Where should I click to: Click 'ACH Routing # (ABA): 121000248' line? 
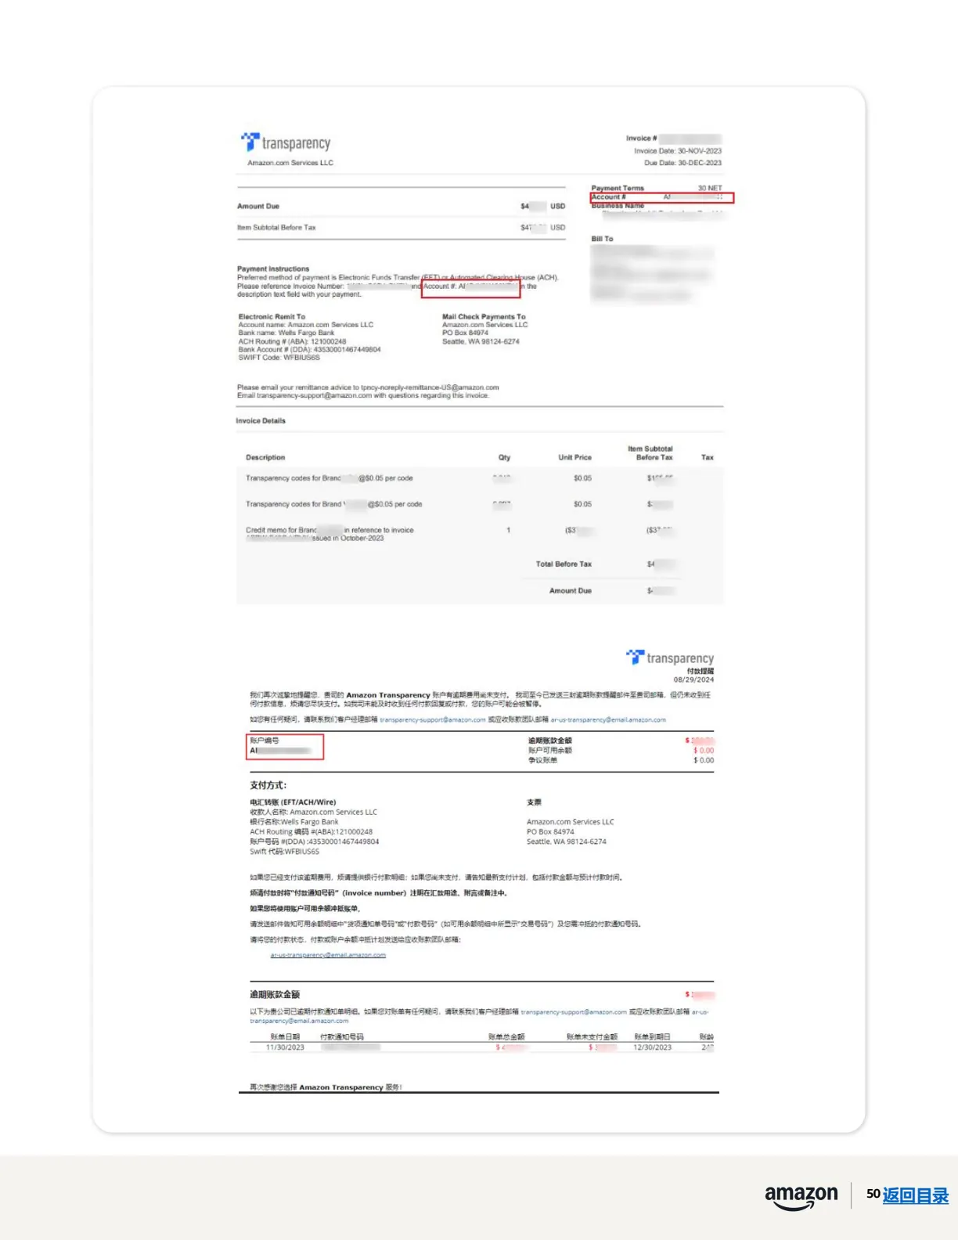(x=292, y=341)
